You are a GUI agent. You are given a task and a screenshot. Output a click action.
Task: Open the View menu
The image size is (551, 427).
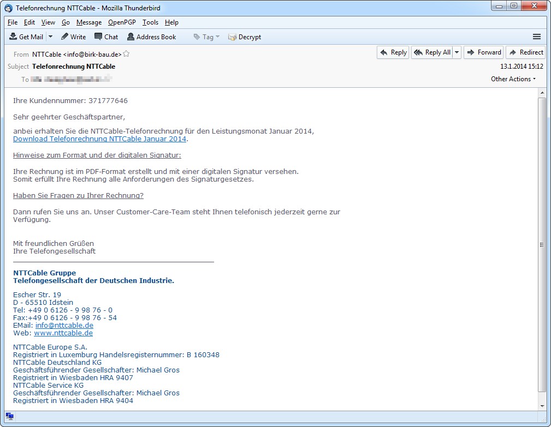pyautogui.click(x=48, y=22)
